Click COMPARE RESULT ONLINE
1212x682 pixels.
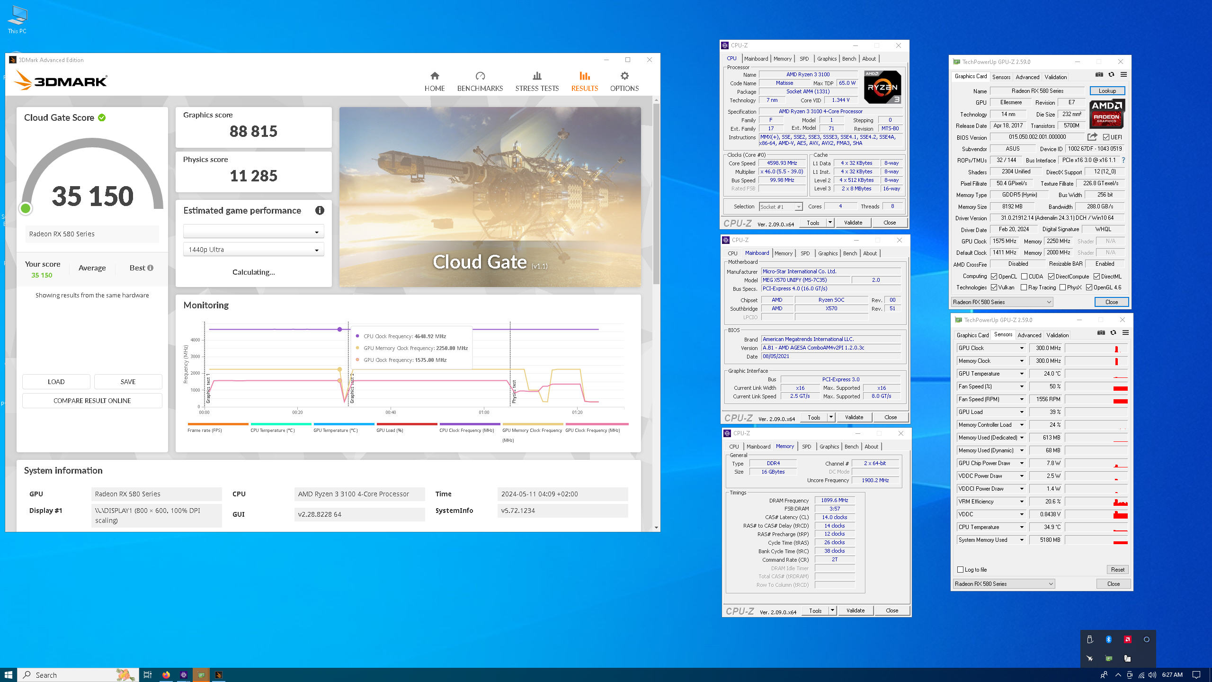click(x=92, y=401)
